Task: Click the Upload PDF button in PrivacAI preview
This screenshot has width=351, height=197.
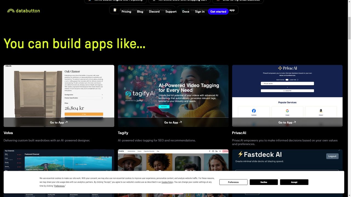Action: pos(287,91)
